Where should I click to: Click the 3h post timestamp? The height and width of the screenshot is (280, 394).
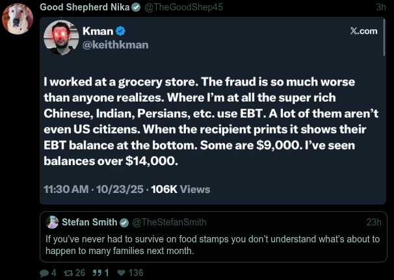point(381,7)
